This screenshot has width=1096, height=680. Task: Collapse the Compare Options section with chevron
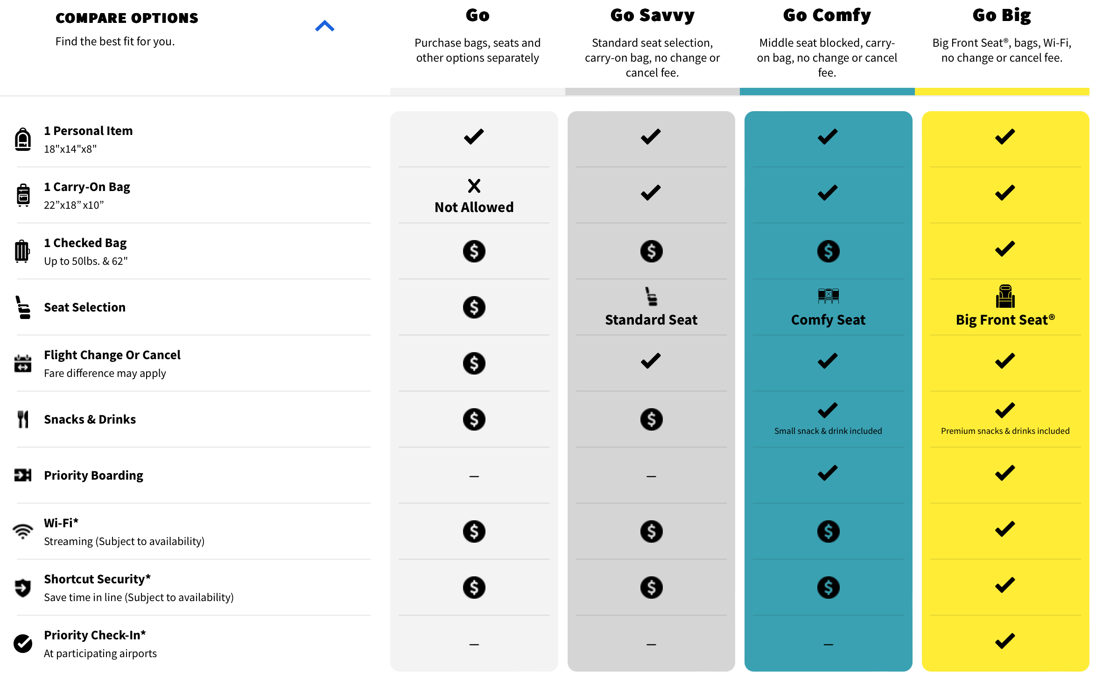pos(324,26)
